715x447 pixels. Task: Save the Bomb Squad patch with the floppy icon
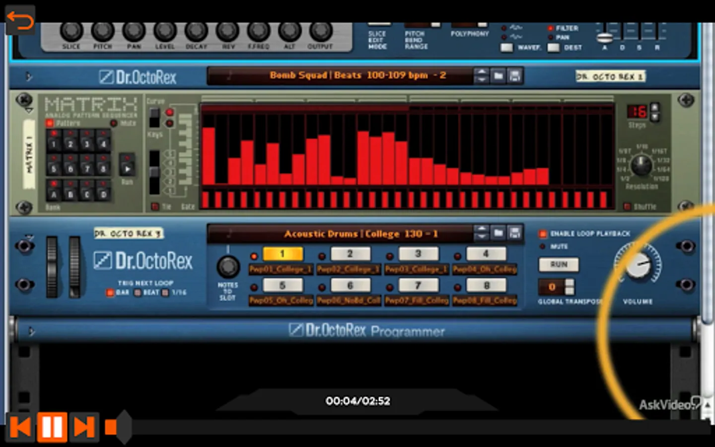point(515,76)
